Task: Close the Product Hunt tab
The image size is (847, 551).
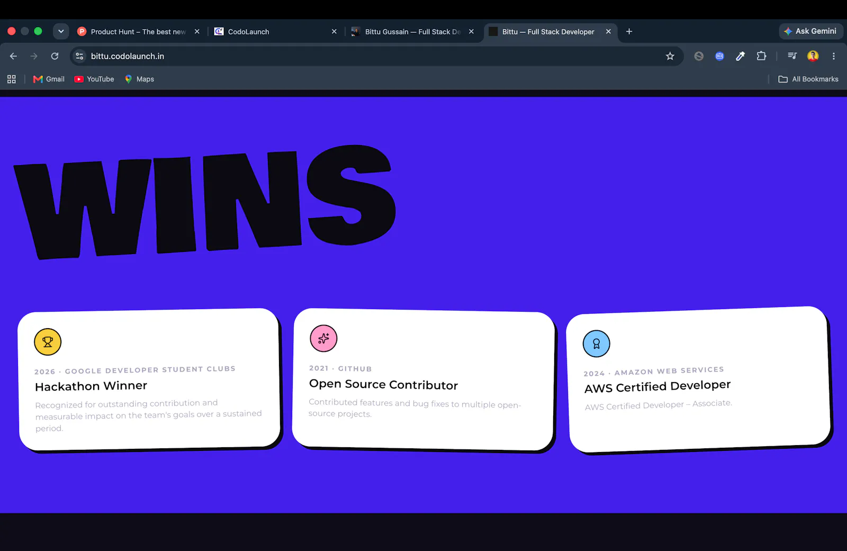Action: 197,32
